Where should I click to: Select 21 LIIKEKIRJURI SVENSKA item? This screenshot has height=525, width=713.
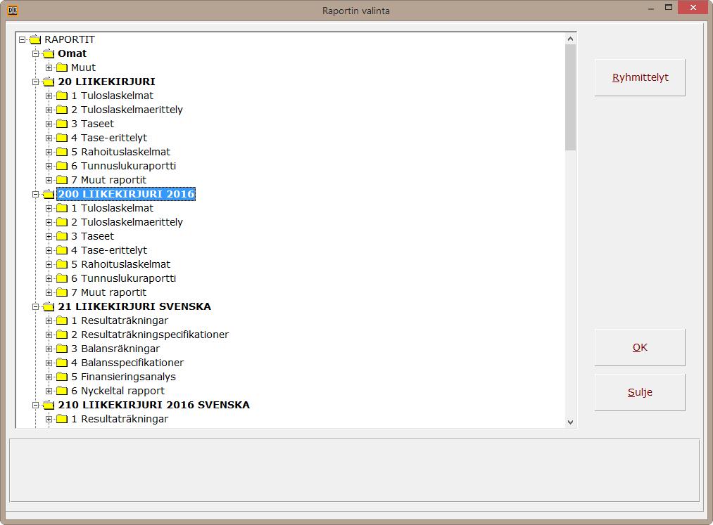pyautogui.click(x=134, y=306)
